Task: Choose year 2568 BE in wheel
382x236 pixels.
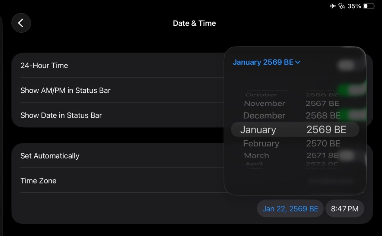Action: pyautogui.click(x=323, y=115)
